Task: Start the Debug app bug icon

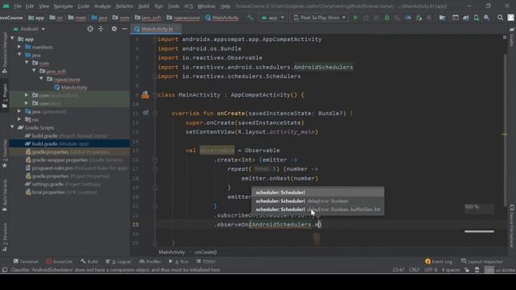Action: click(x=387, y=18)
